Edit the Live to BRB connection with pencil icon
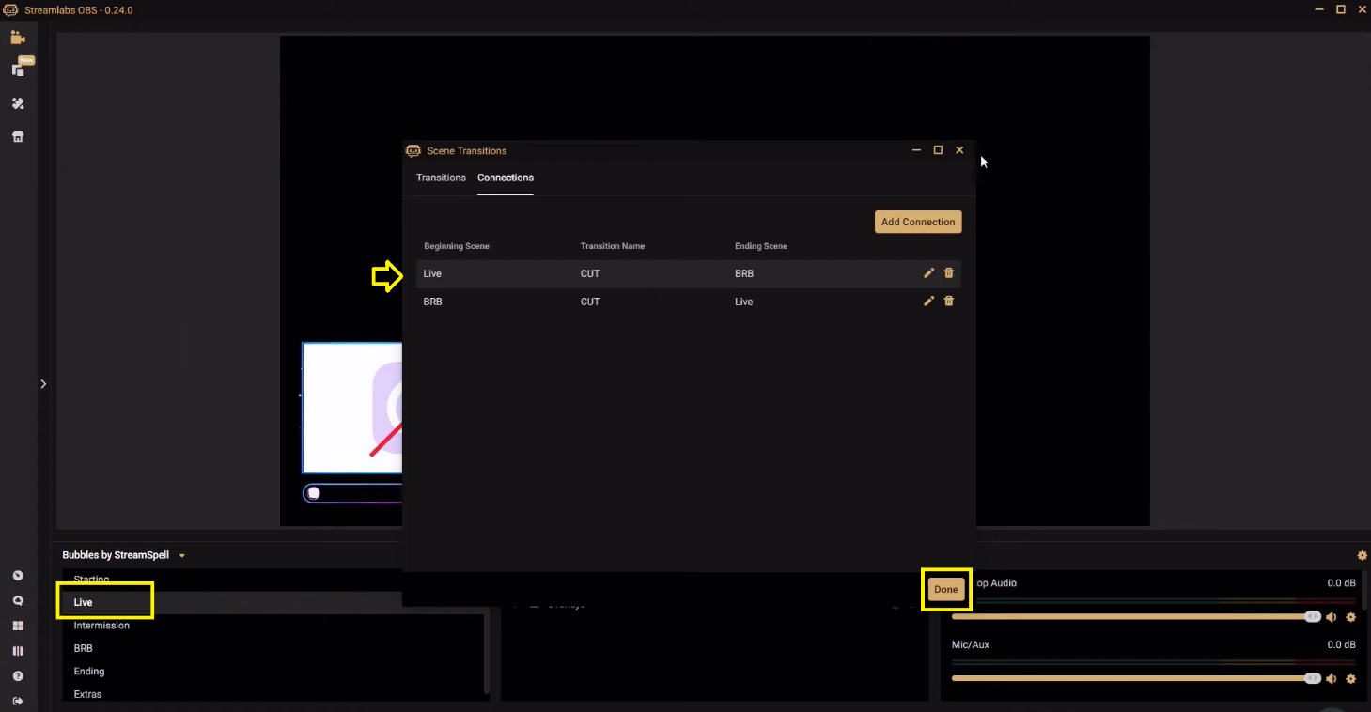 coord(928,273)
